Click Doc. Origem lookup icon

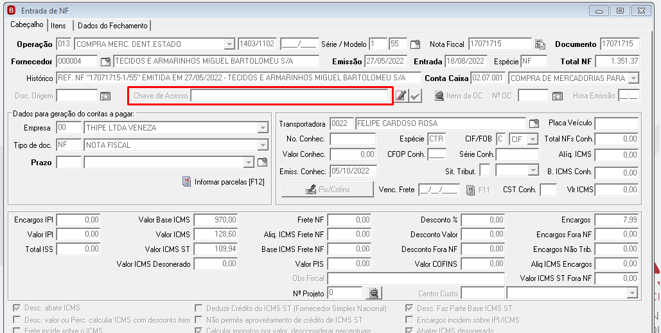pos(105,96)
